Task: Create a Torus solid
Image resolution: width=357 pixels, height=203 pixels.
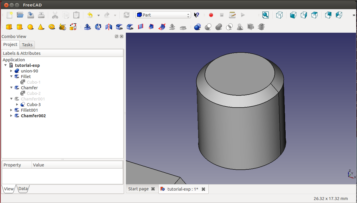Action: 52,27
